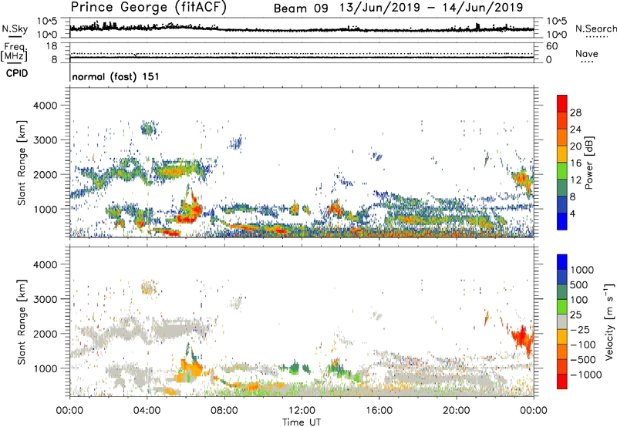Click the '10^5' label beside N.Search
The height and width of the screenshot is (427, 617).
[x=557, y=22]
